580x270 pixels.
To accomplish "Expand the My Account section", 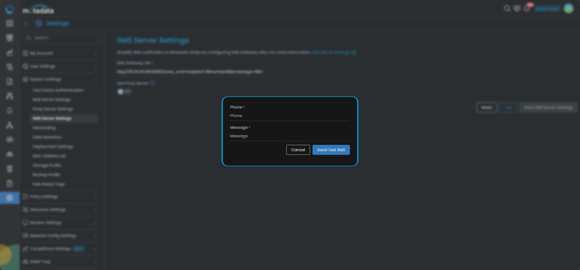I will tap(60, 53).
